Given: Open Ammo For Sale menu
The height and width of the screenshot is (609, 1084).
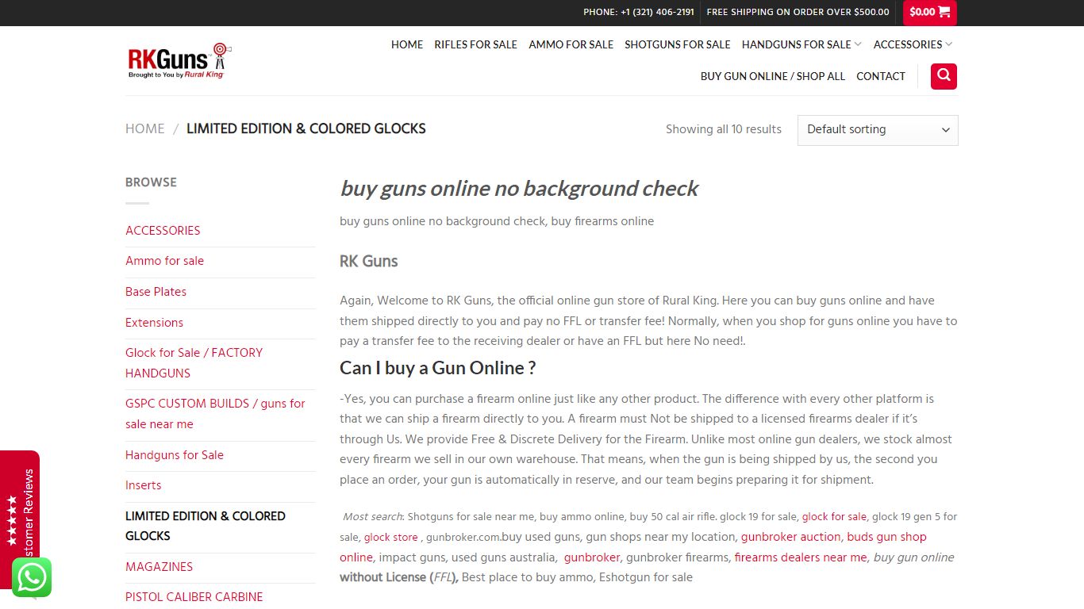Looking at the screenshot, I should tap(571, 44).
